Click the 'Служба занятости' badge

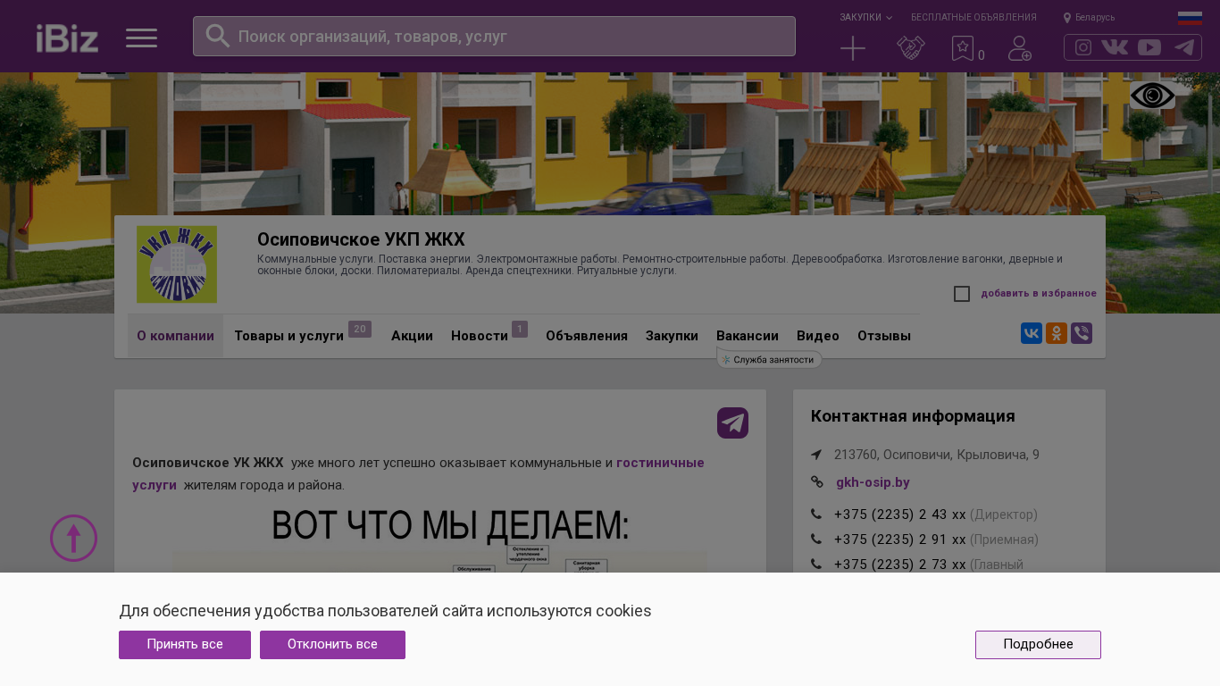769,359
